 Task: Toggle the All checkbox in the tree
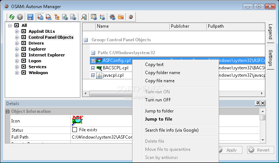[x=17, y=25]
